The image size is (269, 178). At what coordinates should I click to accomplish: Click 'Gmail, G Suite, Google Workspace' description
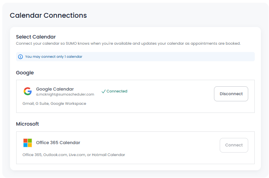click(54, 104)
